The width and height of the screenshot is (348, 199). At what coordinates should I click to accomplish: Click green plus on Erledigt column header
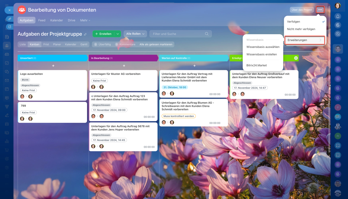click(296, 58)
